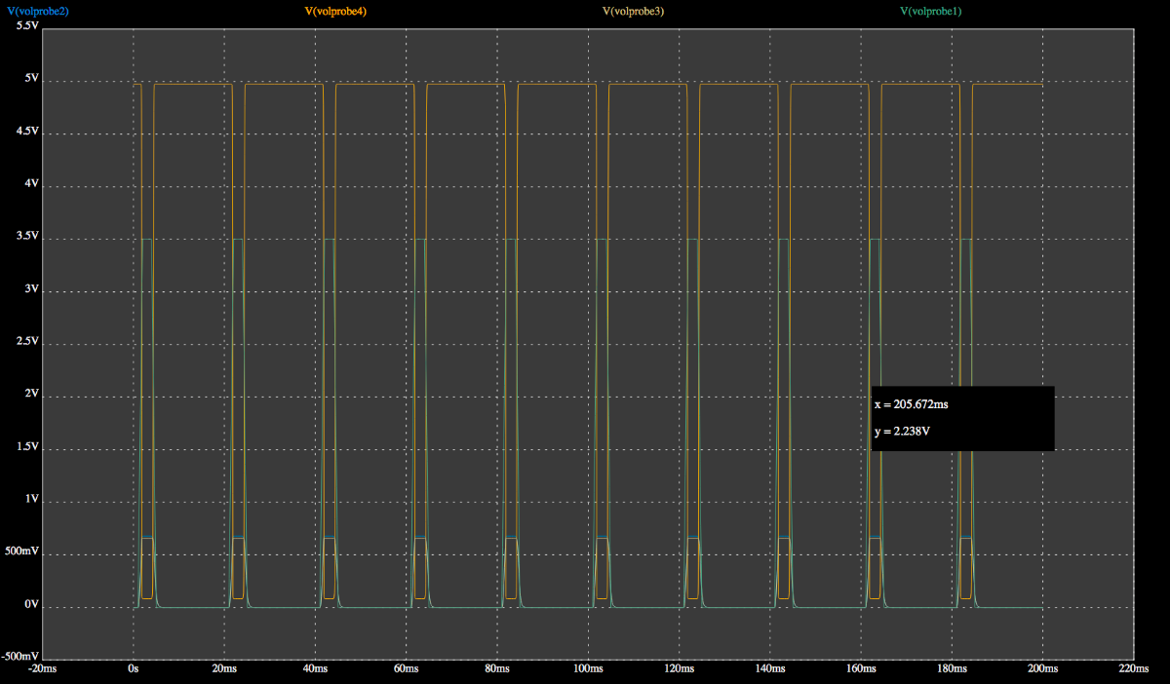Click the -20ms x-axis label
The height and width of the screenshot is (684, 1170).
pos(43,669)
